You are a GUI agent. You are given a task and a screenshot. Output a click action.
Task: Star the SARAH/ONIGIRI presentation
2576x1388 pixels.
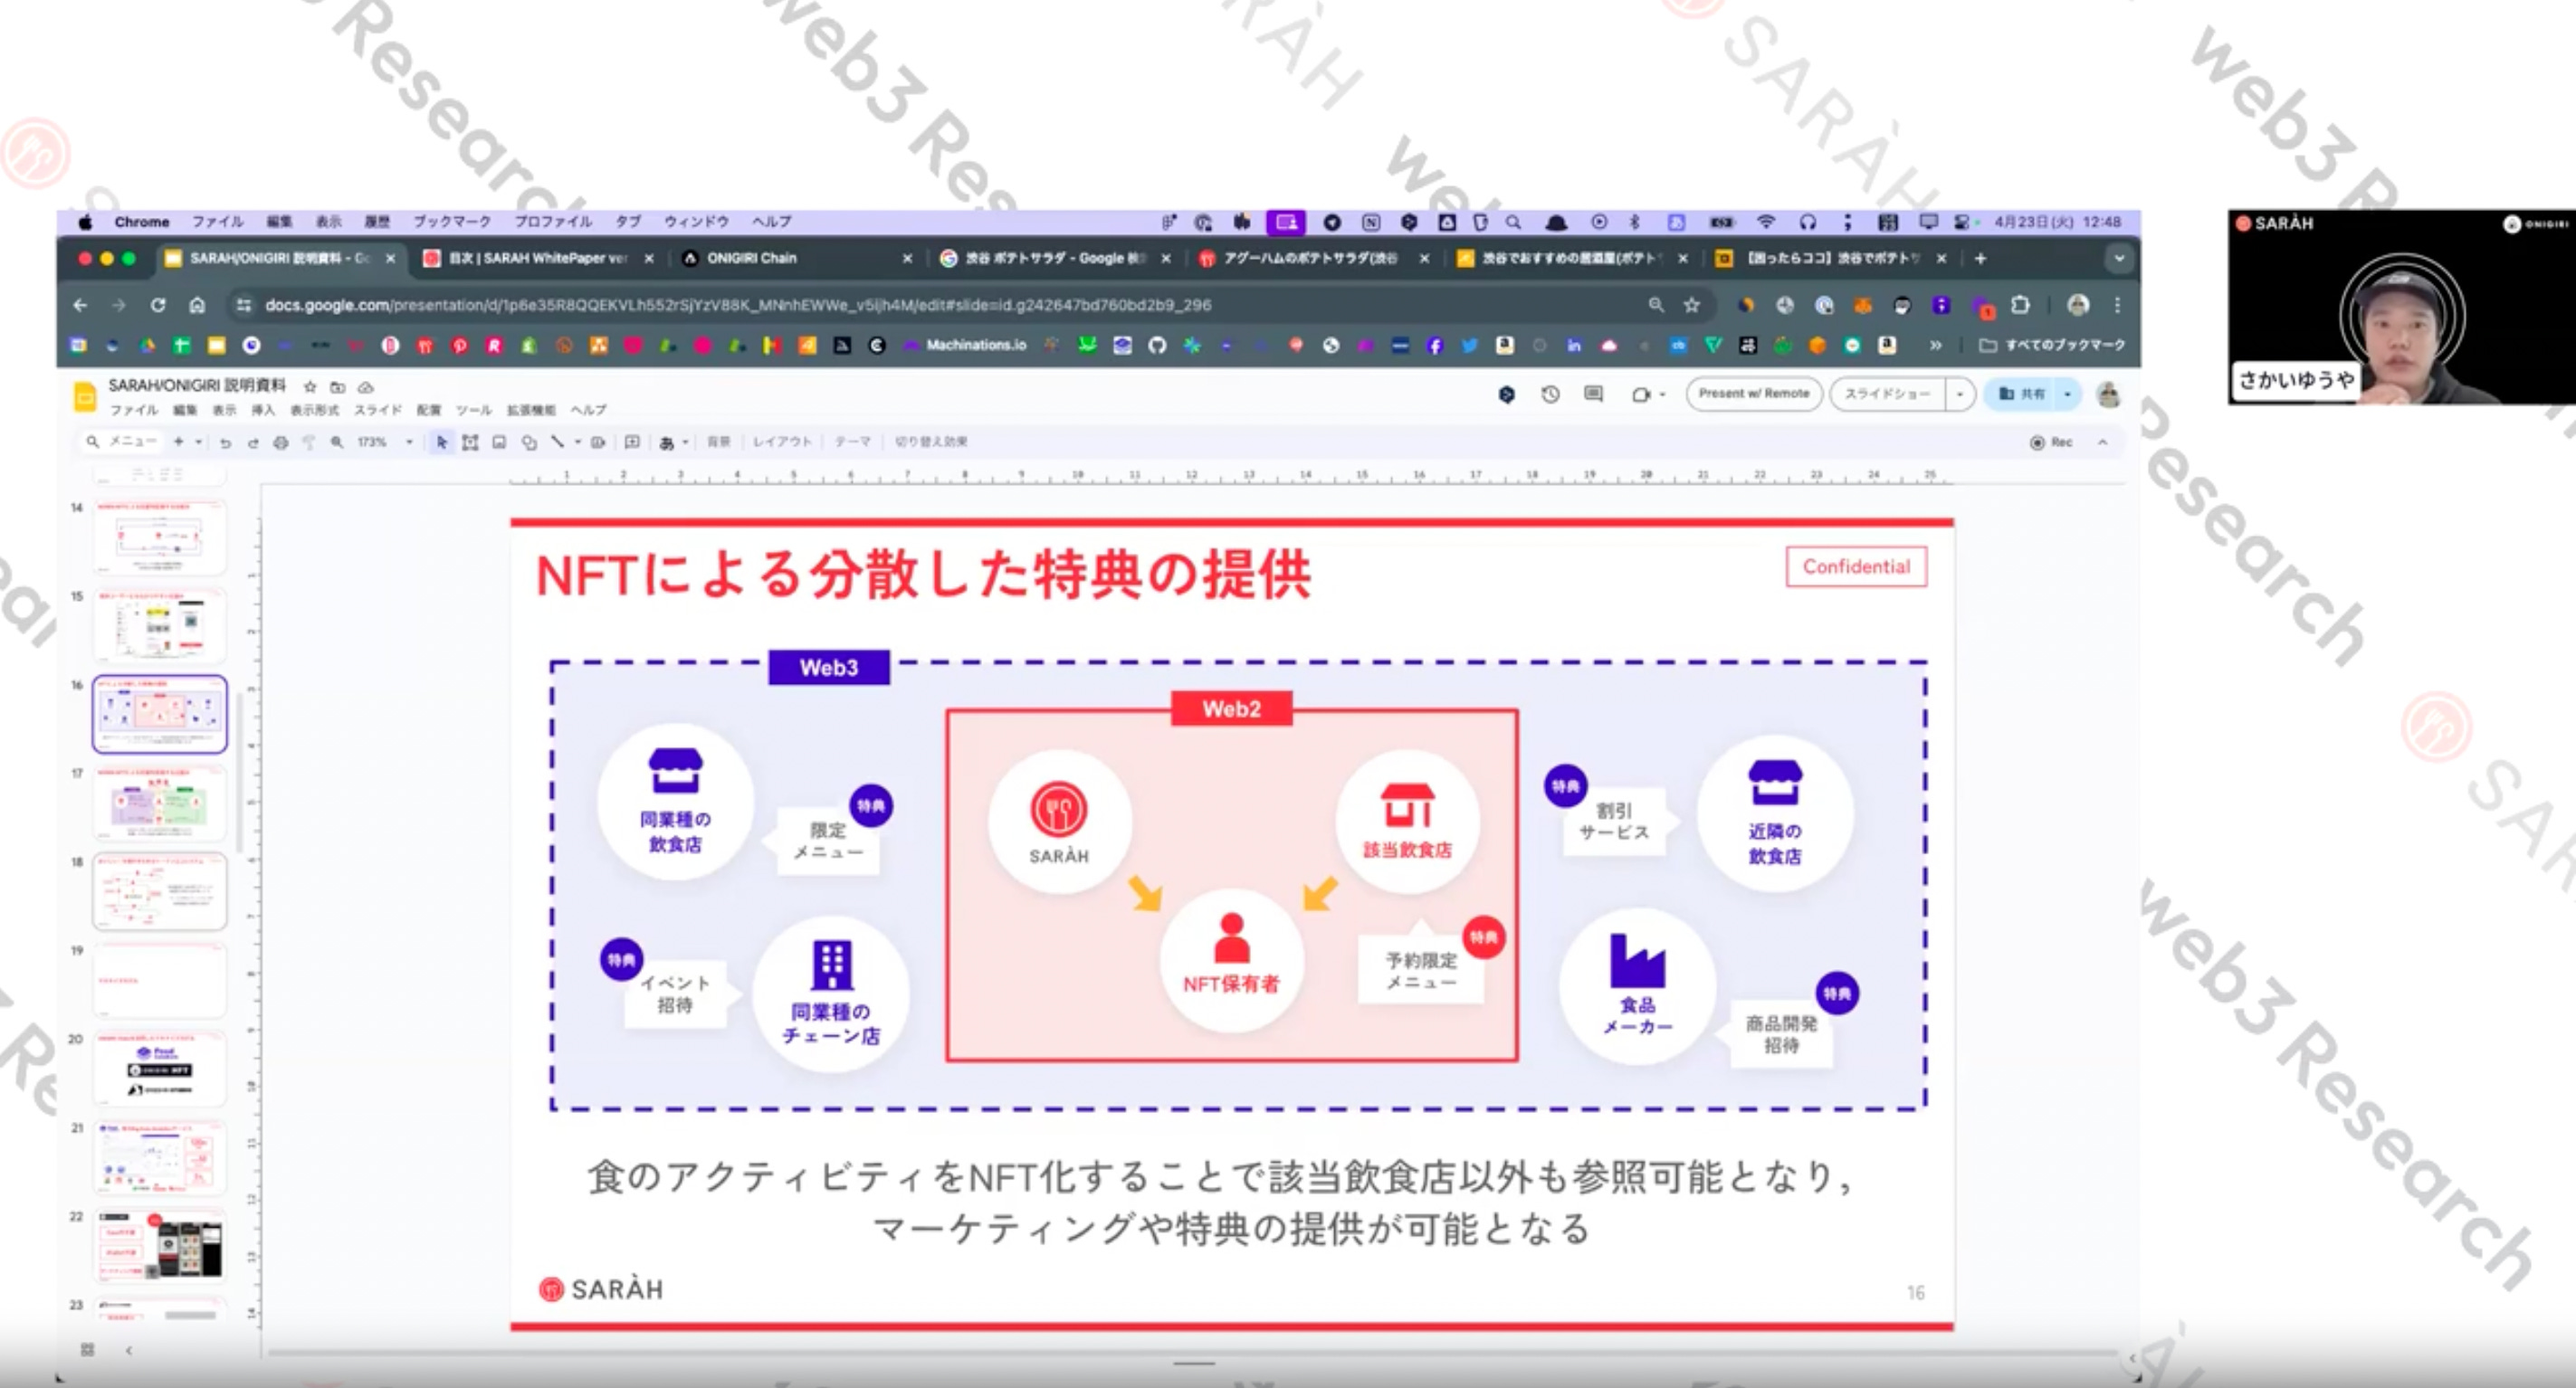310,387
